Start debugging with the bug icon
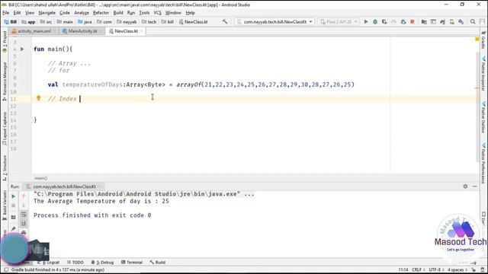 (x=375, y=22)
